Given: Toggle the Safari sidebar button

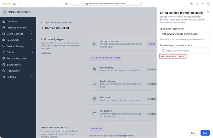Looking at the screenshot, I should click(15, 4).
